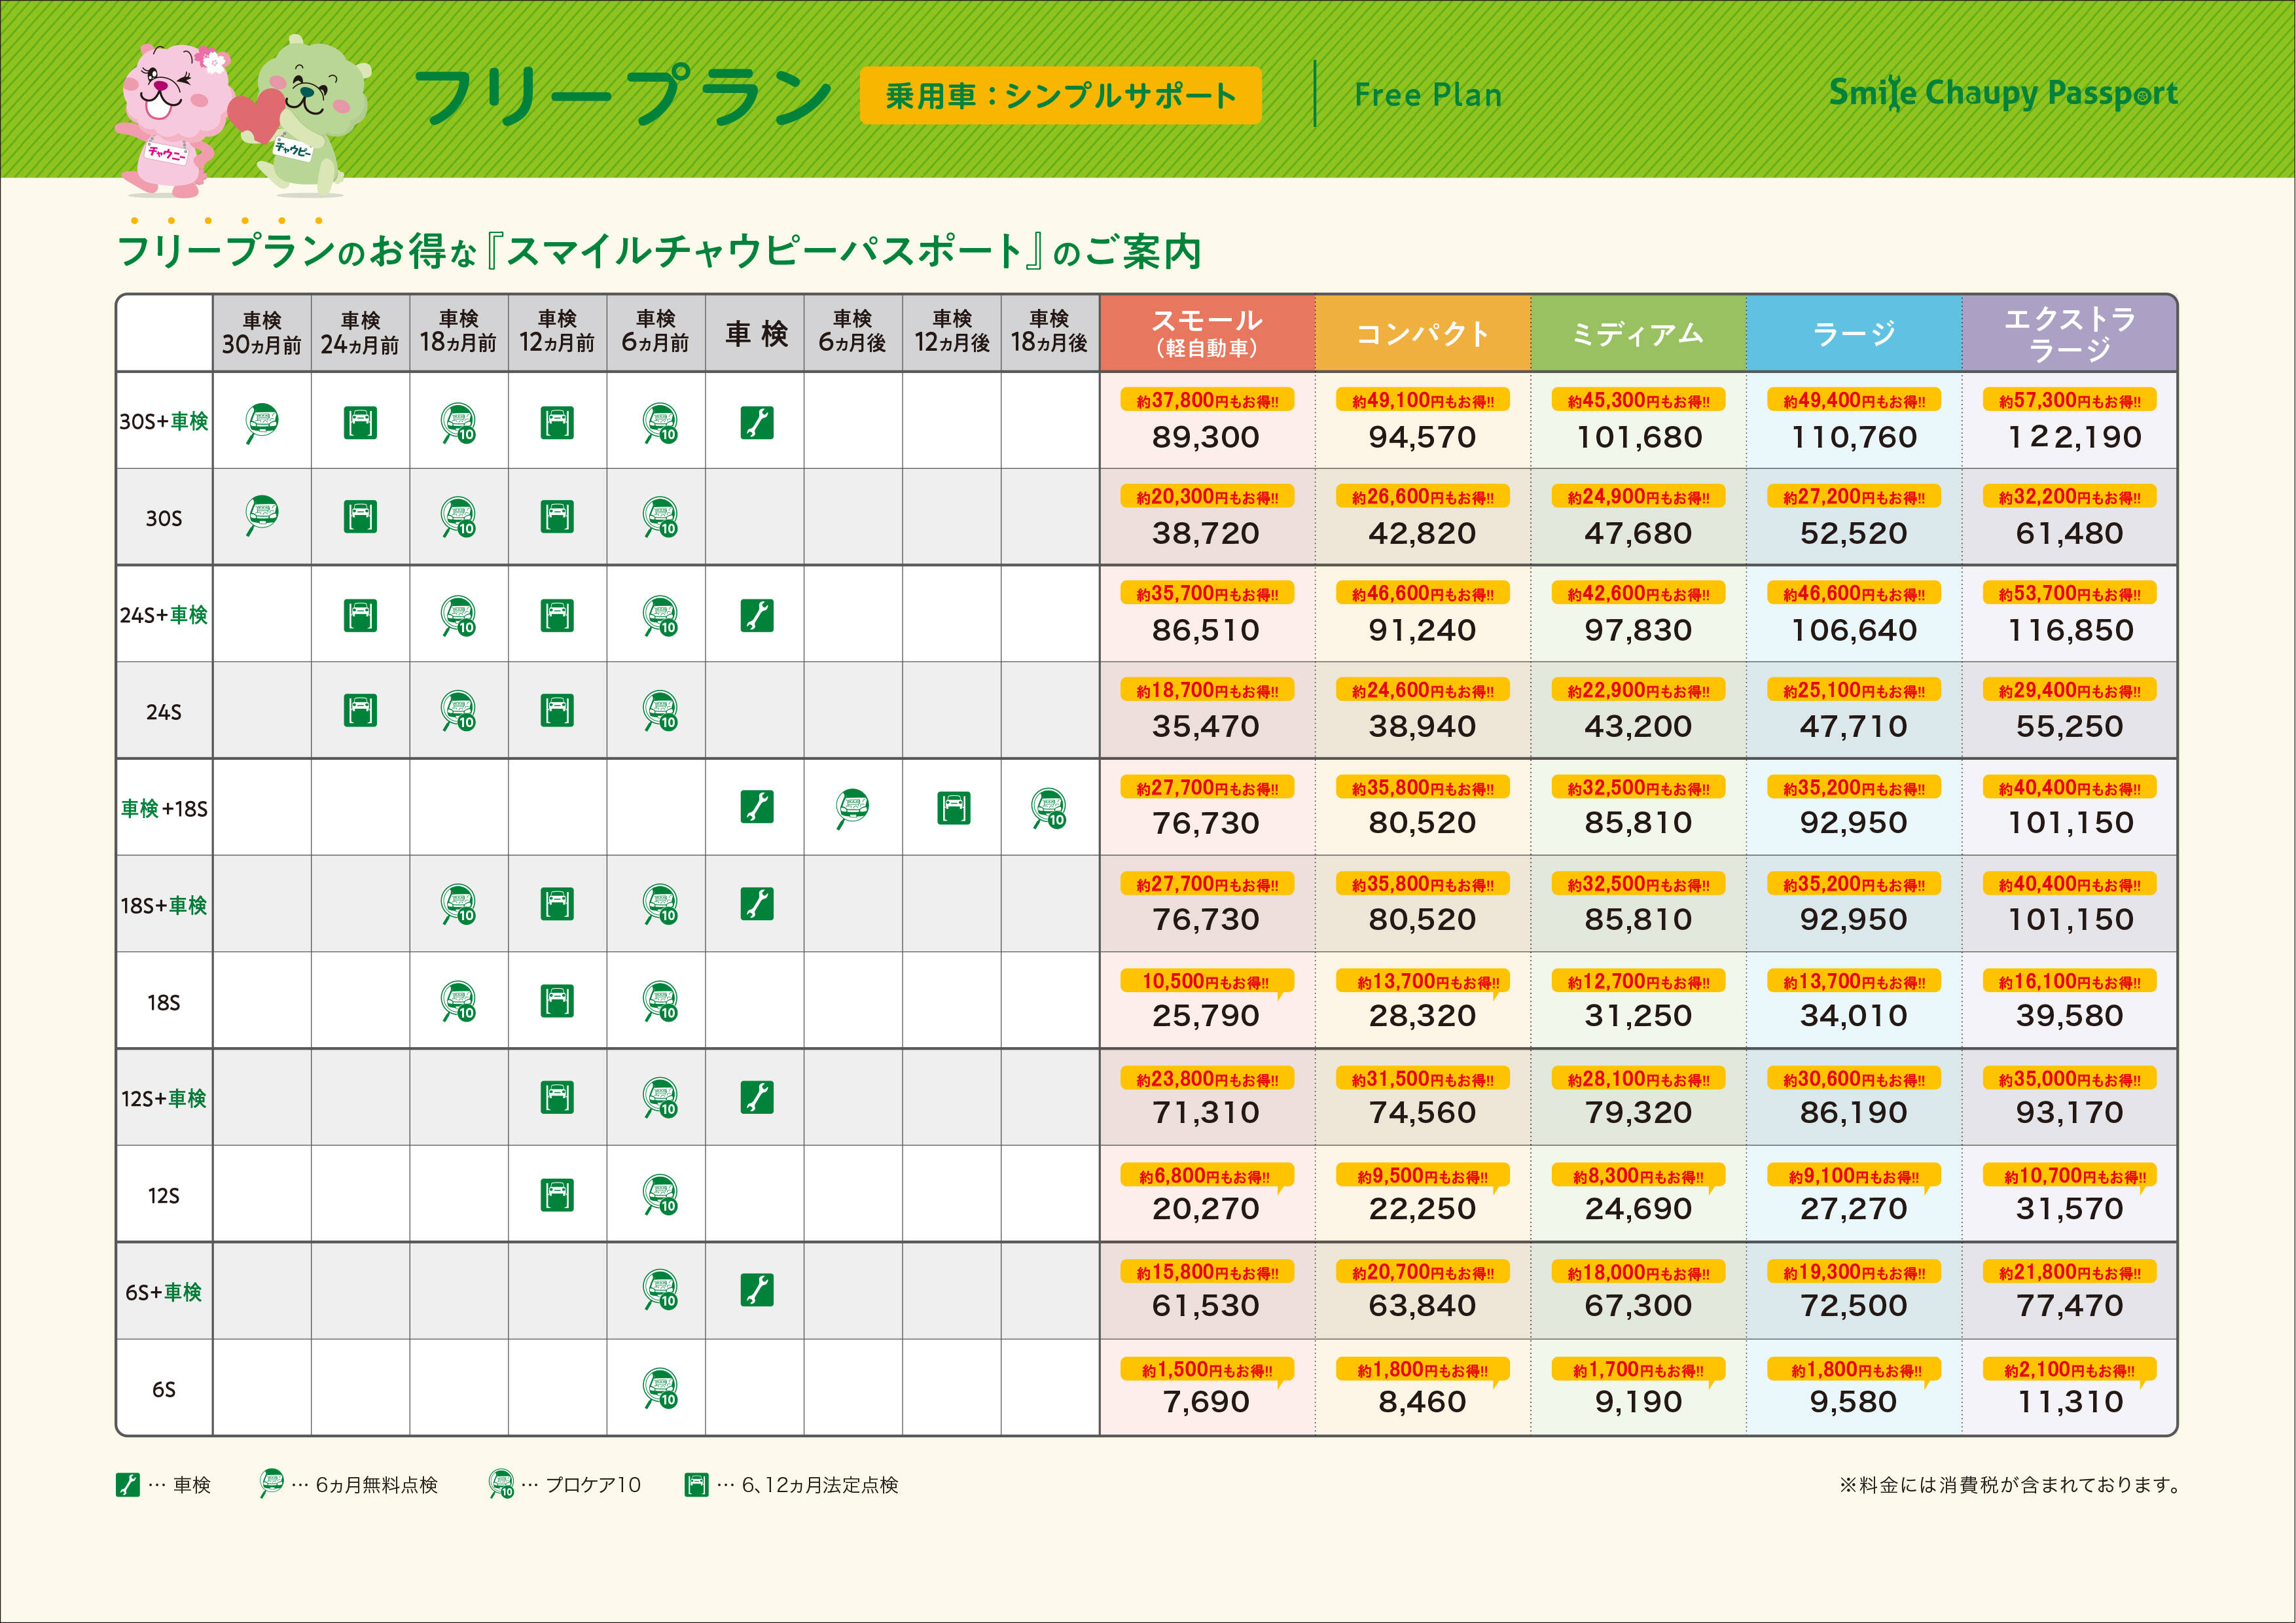Click the price 42,820
Viewport: 2296px width, 1623px height.
1422,533
